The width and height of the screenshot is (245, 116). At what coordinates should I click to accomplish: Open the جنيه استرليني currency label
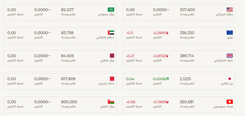point(223,60)
